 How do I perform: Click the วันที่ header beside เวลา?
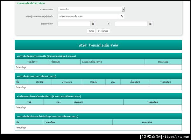point(29,102)
